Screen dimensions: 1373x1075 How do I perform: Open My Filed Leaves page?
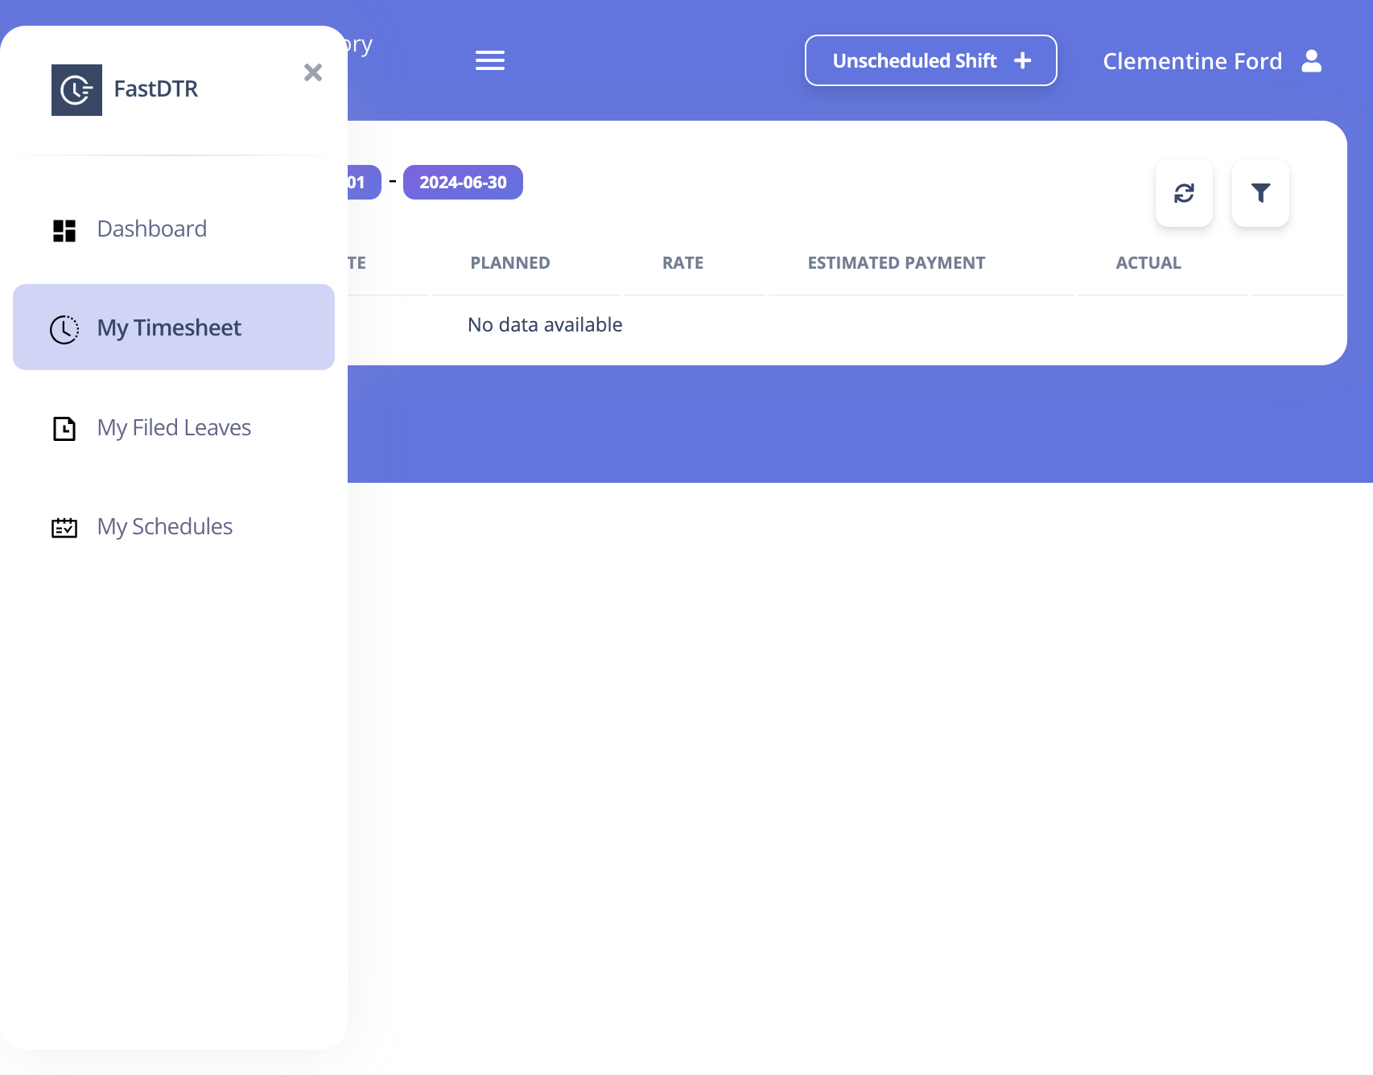(174, 427)
